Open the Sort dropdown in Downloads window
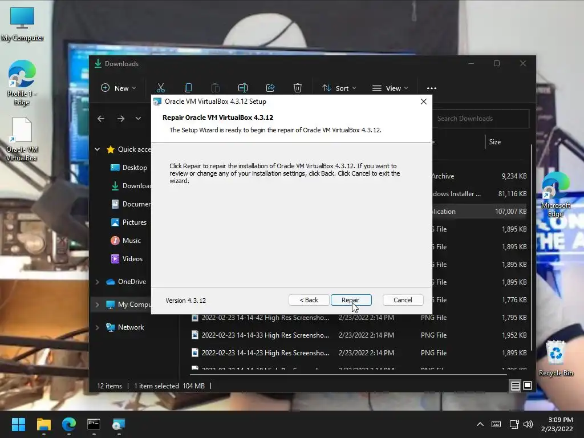 tap(339, 88)
